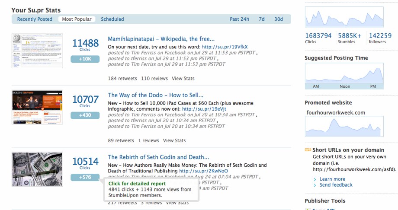Click the +576 clicks badge
The image size is (398, 210).
click(85, 177)
